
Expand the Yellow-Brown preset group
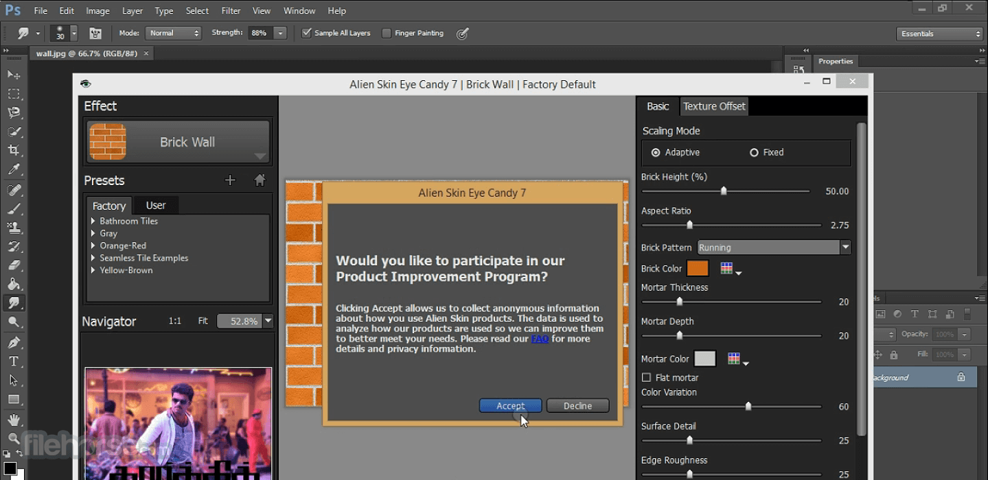[x=93, y=270]
